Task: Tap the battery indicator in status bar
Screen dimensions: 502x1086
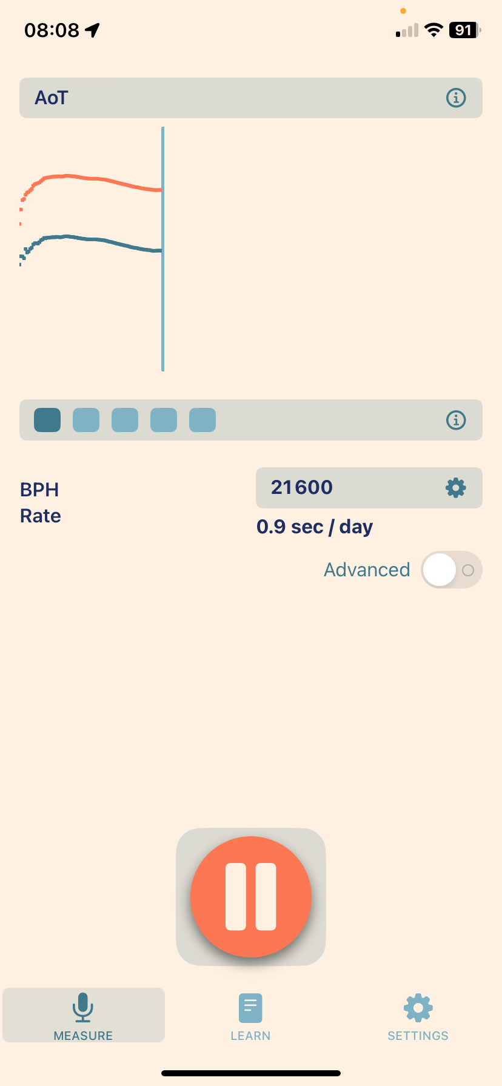Action: point(464,30)
